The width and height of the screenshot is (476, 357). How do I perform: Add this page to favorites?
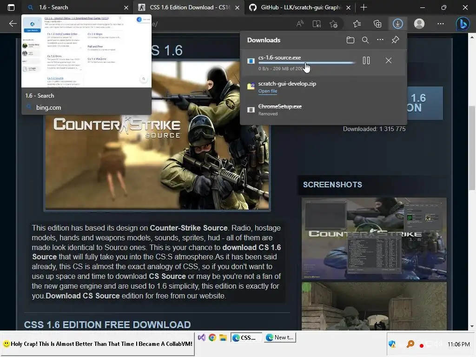click(x=333, y=24)
